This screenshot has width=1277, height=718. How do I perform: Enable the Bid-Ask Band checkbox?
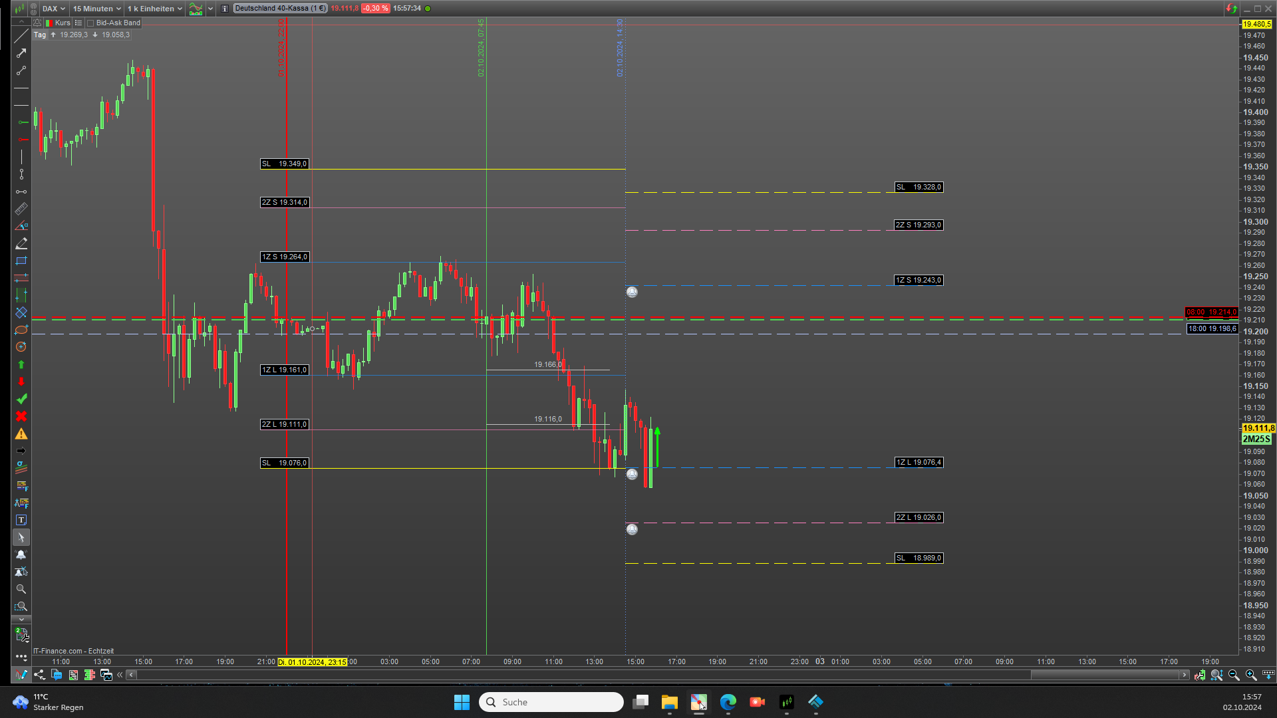91,23
